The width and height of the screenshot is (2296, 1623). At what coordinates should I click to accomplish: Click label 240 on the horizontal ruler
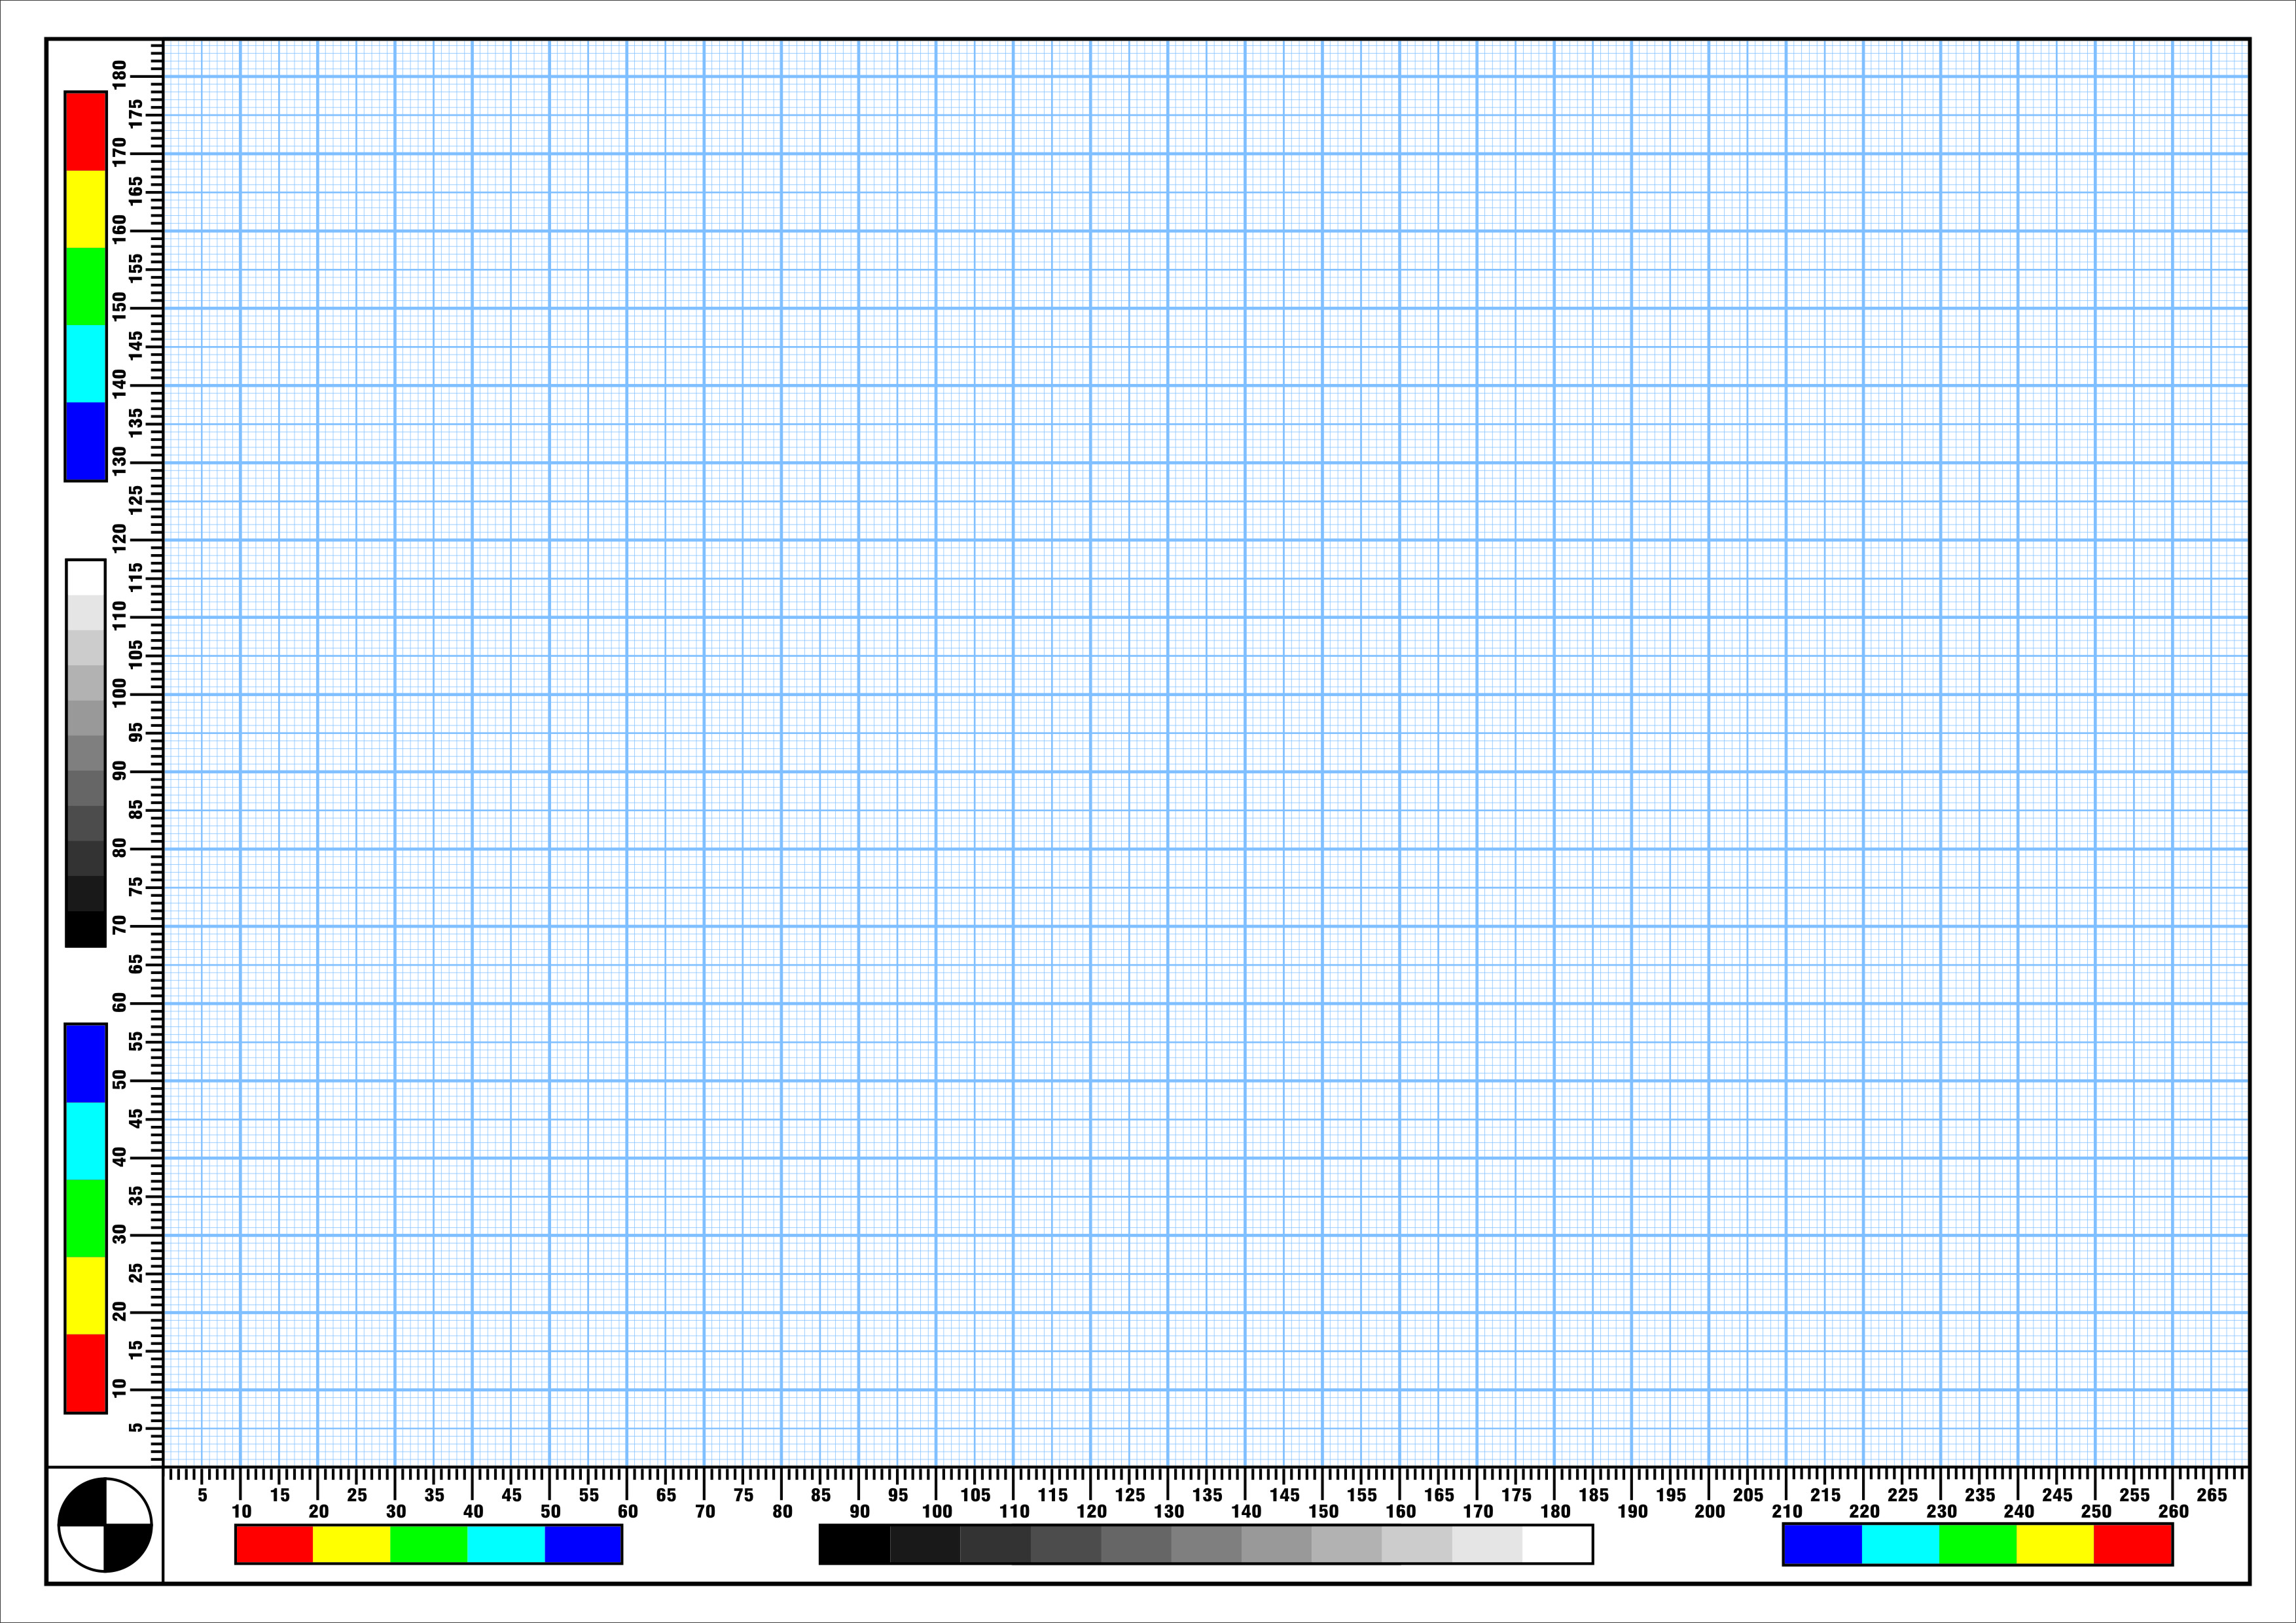click(2018, 1511)
